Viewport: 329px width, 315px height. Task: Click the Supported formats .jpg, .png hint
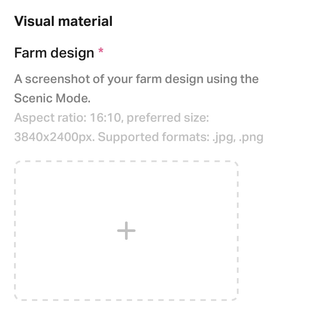[x=180, y=137]
